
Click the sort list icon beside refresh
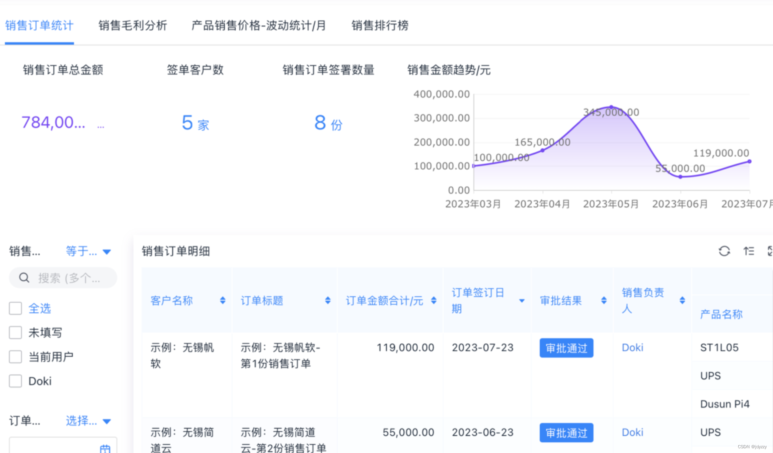coord(749,251)
